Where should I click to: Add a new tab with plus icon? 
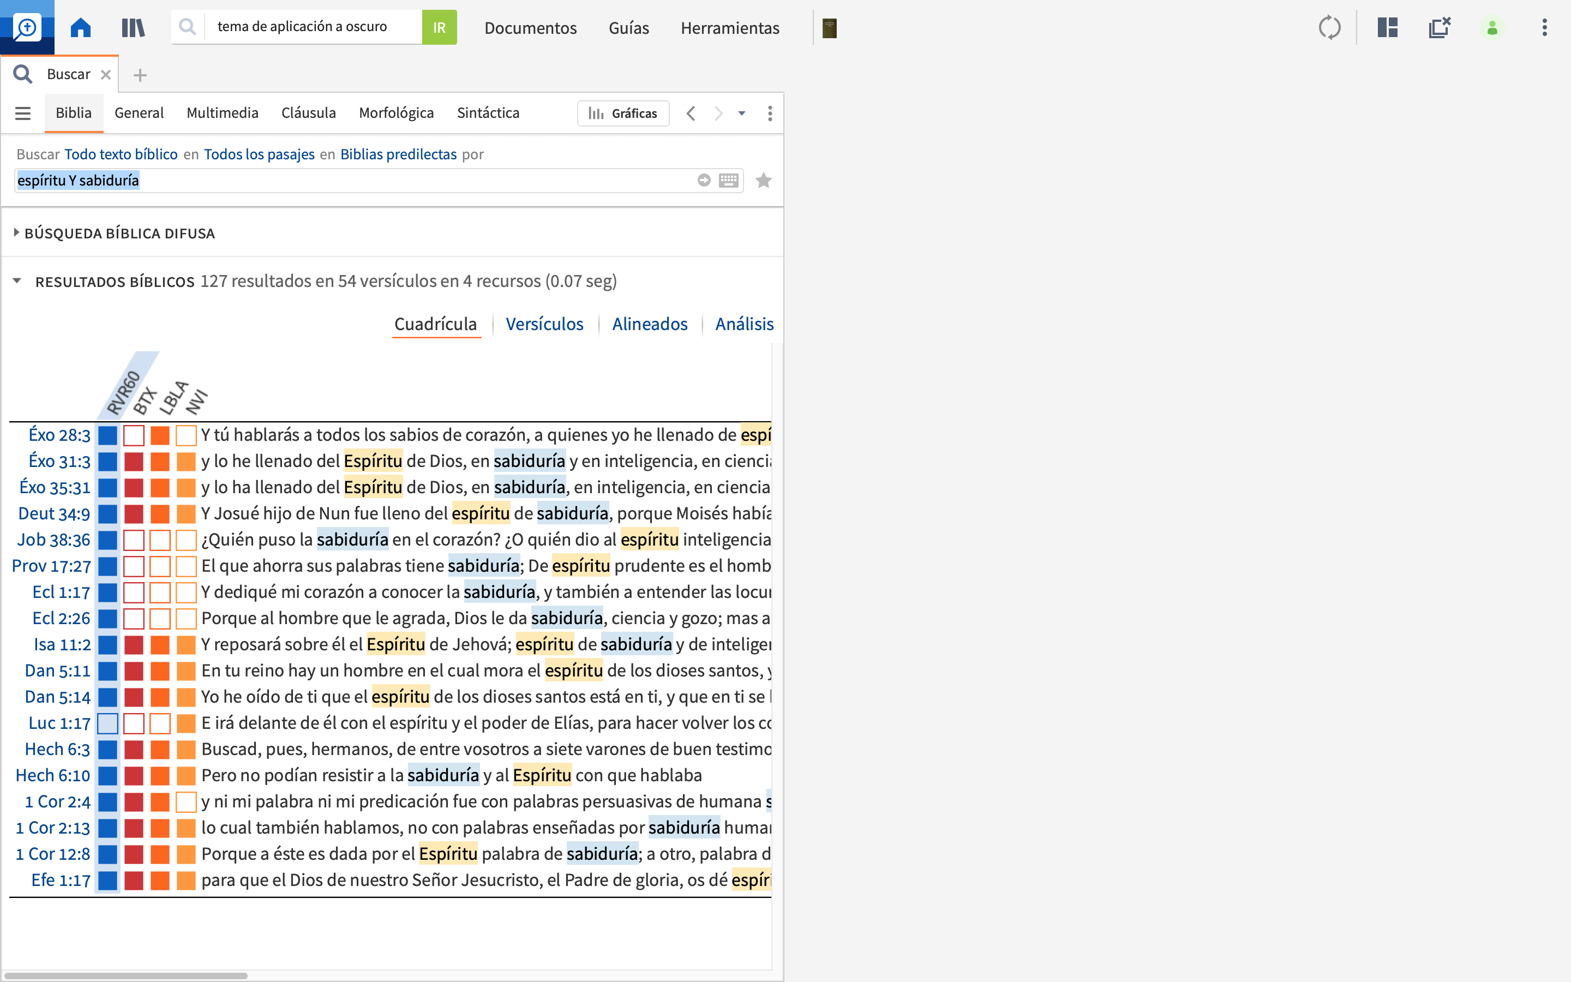tap(140, 75)
